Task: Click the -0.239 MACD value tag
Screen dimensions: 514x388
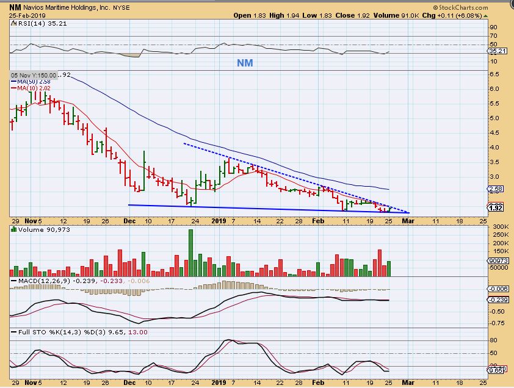Action: click(498, 300)
